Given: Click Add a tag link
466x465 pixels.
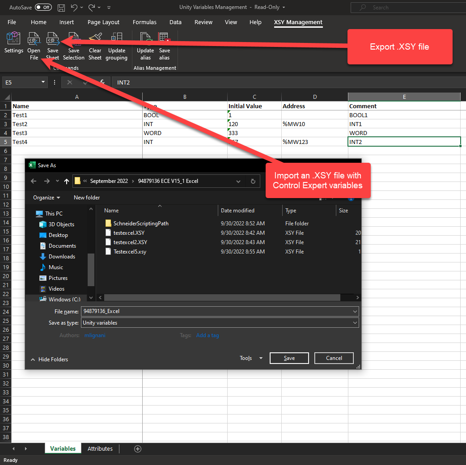Looking at the screenshot, I should tap(208, 335).
